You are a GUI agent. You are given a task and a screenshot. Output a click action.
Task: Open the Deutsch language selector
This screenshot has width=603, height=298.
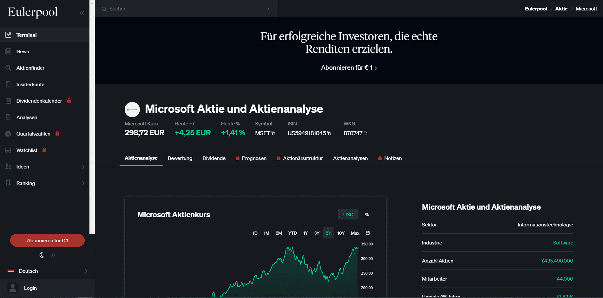click(x=28, y=271)
